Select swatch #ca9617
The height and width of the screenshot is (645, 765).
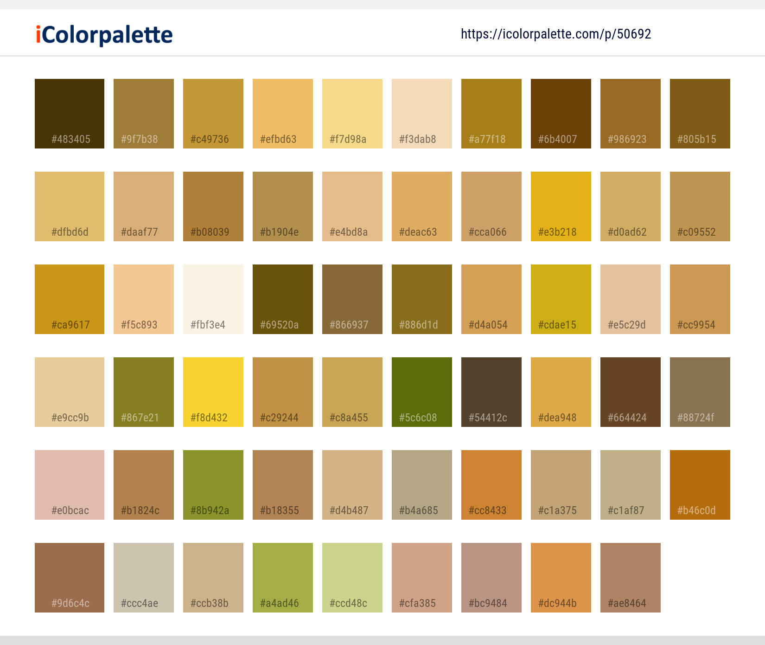click(69, 299)
